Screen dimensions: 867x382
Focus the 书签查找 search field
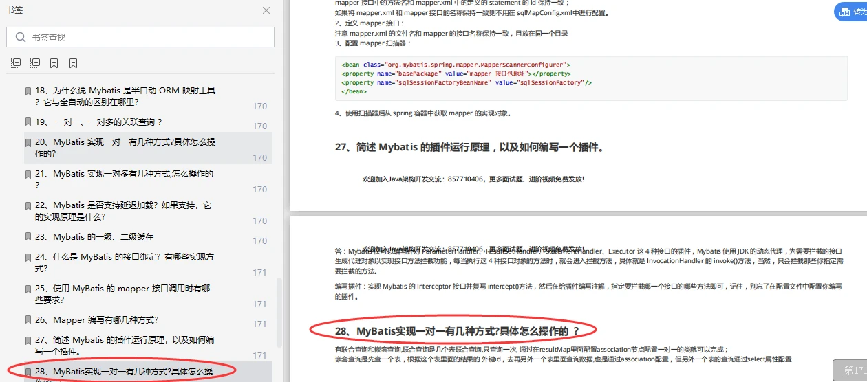click(x=140, y=37)
